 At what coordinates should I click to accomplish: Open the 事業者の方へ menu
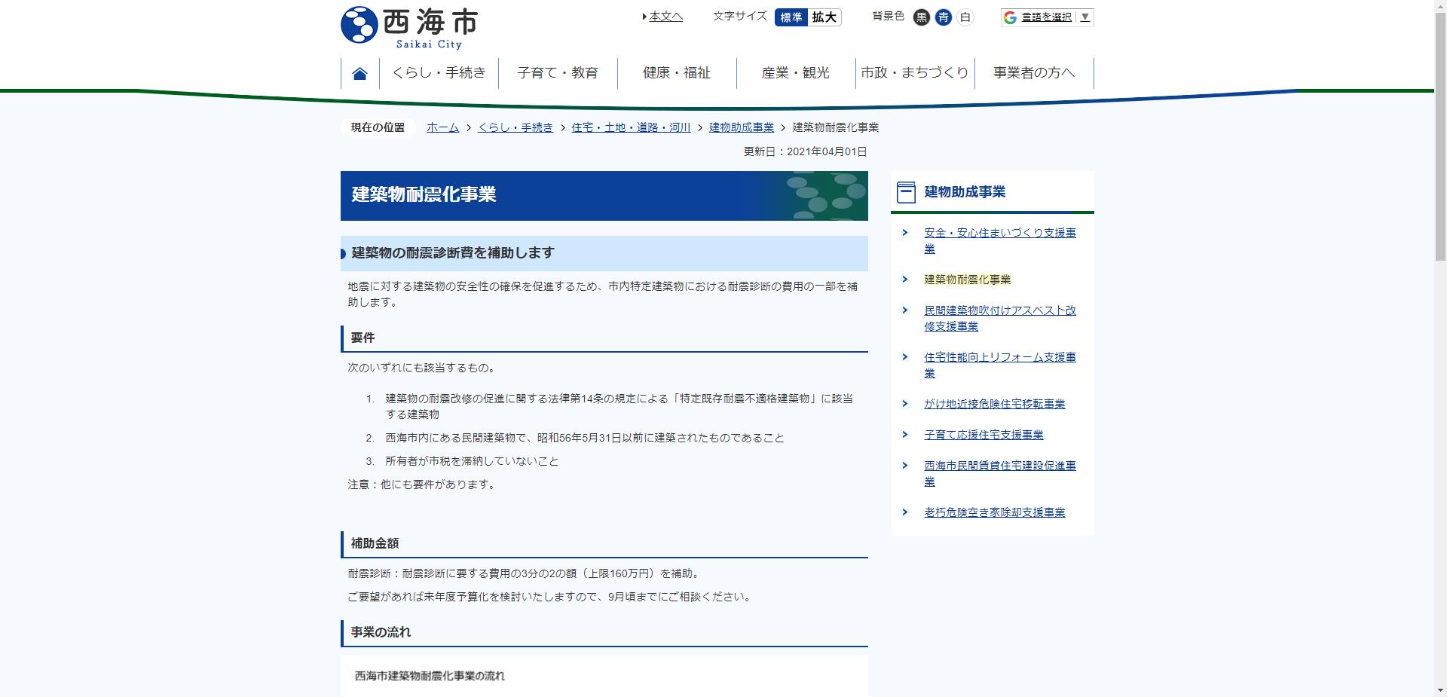[1034, 72]
